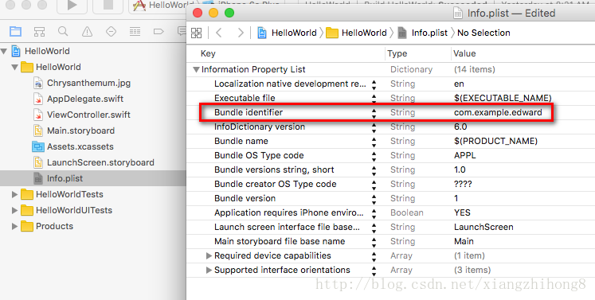Click No Selection in the jump bar

[x=483, y=33]
